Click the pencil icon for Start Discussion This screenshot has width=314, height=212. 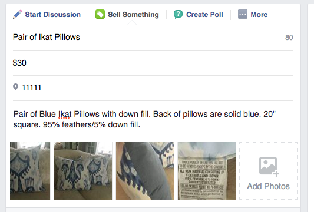point(18,15)
